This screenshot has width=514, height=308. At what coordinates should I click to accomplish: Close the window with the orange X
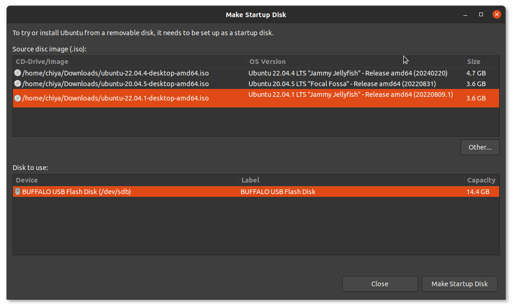[x=496, y=14]
